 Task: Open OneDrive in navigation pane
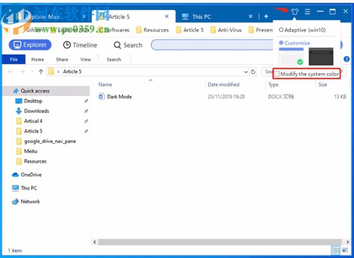31,175
